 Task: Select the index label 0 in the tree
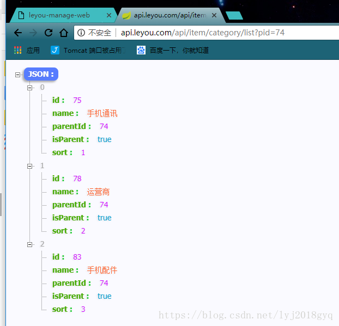[43, 87]
